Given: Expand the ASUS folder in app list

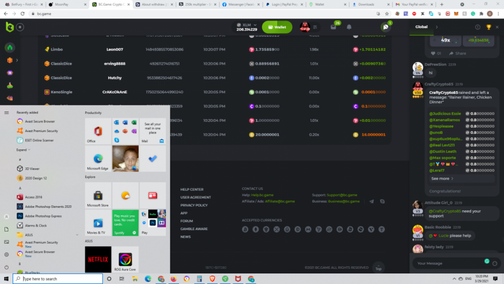Looking at the screenshot, I should (x=77, y=235).
